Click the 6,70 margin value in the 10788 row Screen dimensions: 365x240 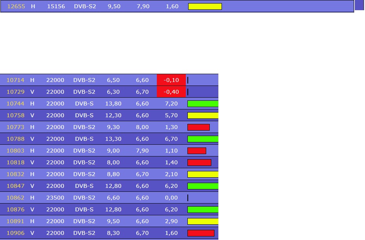171,139
